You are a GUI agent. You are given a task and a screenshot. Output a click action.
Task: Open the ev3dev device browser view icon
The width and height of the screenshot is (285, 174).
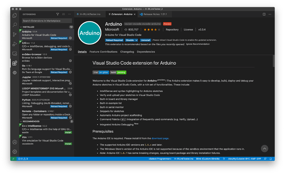(14, 73)
